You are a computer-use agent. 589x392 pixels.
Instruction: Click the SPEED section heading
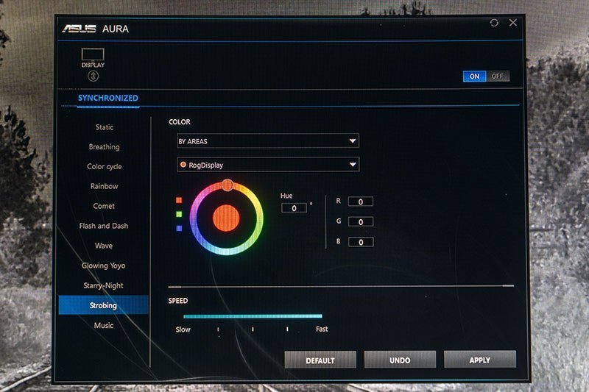point(178,301)
